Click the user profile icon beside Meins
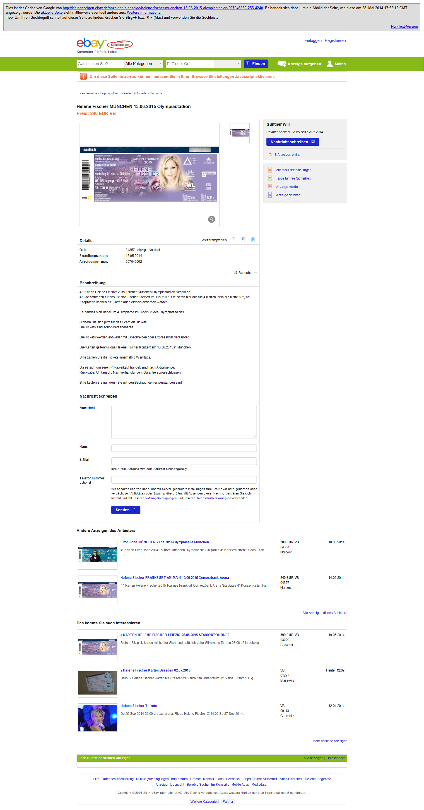Screen dimensions: 424x810 coord(329,64)
